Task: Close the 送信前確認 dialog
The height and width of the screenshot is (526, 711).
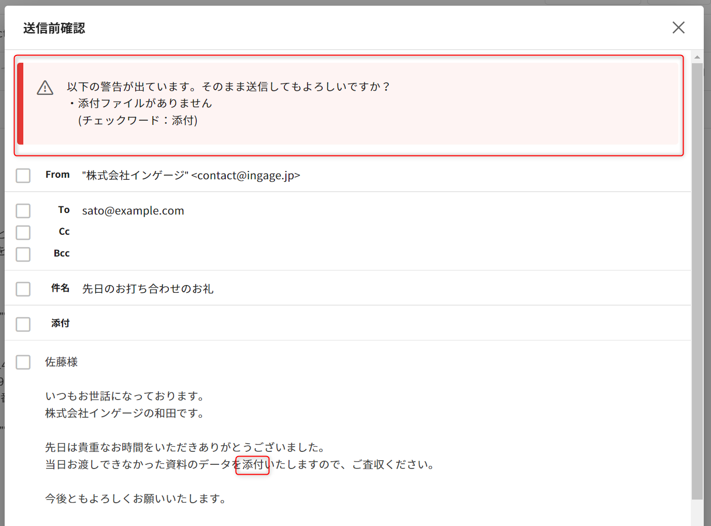Action: (678, 27)
